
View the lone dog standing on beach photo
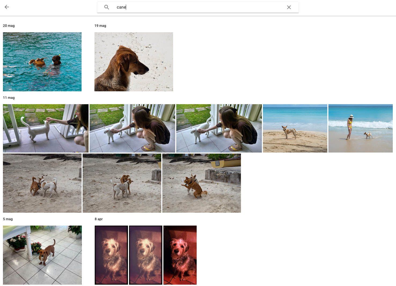[x=295, y=128]
